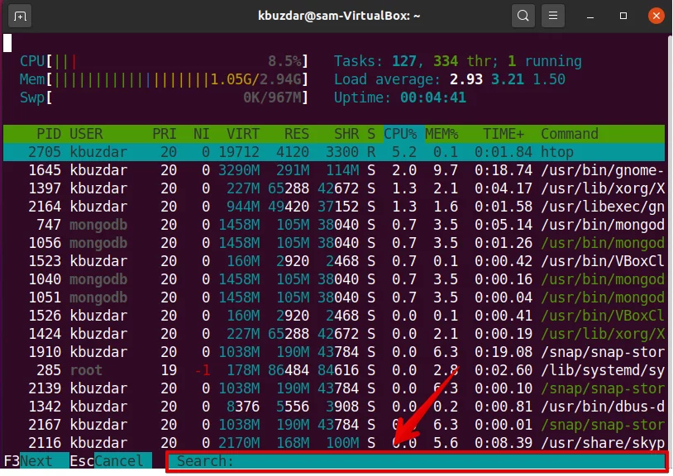Select process 1397 xorg row

[x=334, y=188]
